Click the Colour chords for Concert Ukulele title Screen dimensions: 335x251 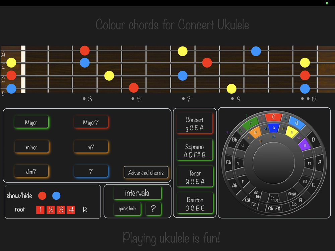pos(172,24)
